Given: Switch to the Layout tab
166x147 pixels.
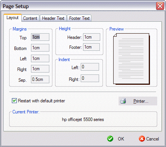Looking at the screenshot, I should (x=13, y=18).
